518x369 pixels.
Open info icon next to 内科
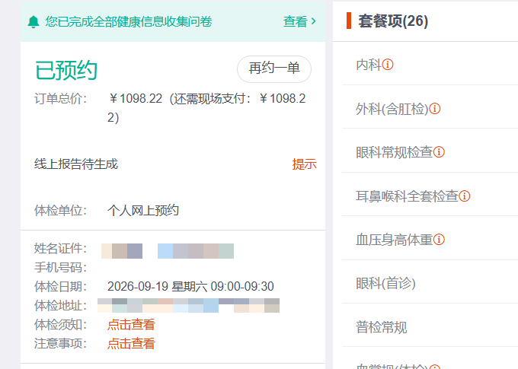pyautogui.click(x=388, y=65)
